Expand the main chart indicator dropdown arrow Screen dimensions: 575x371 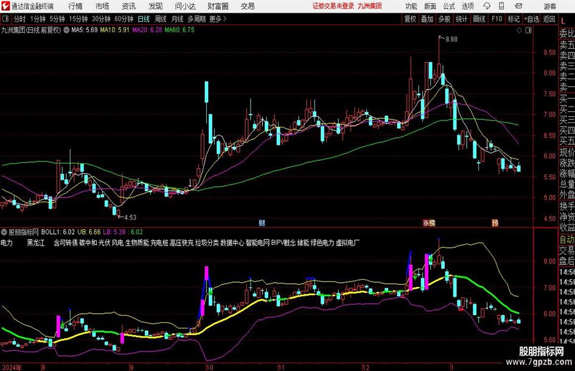66,30
